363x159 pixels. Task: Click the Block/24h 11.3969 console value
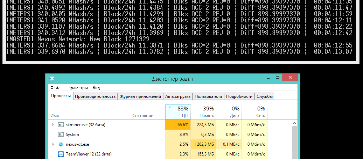point(134,32)
